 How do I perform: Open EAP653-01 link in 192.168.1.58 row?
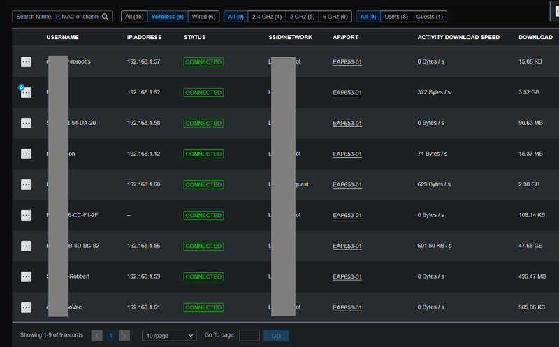pyautogui.click(x=347, y=123)
